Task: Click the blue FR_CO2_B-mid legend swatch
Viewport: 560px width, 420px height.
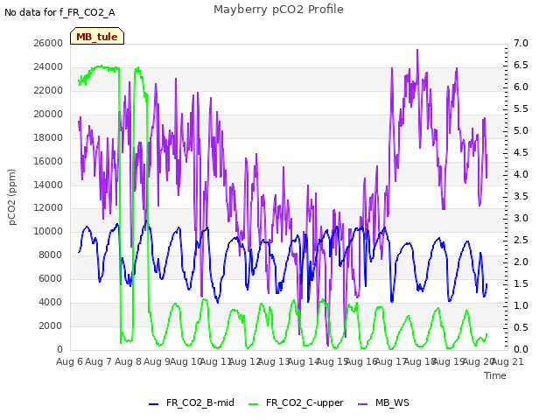Action: pos(154,404)
